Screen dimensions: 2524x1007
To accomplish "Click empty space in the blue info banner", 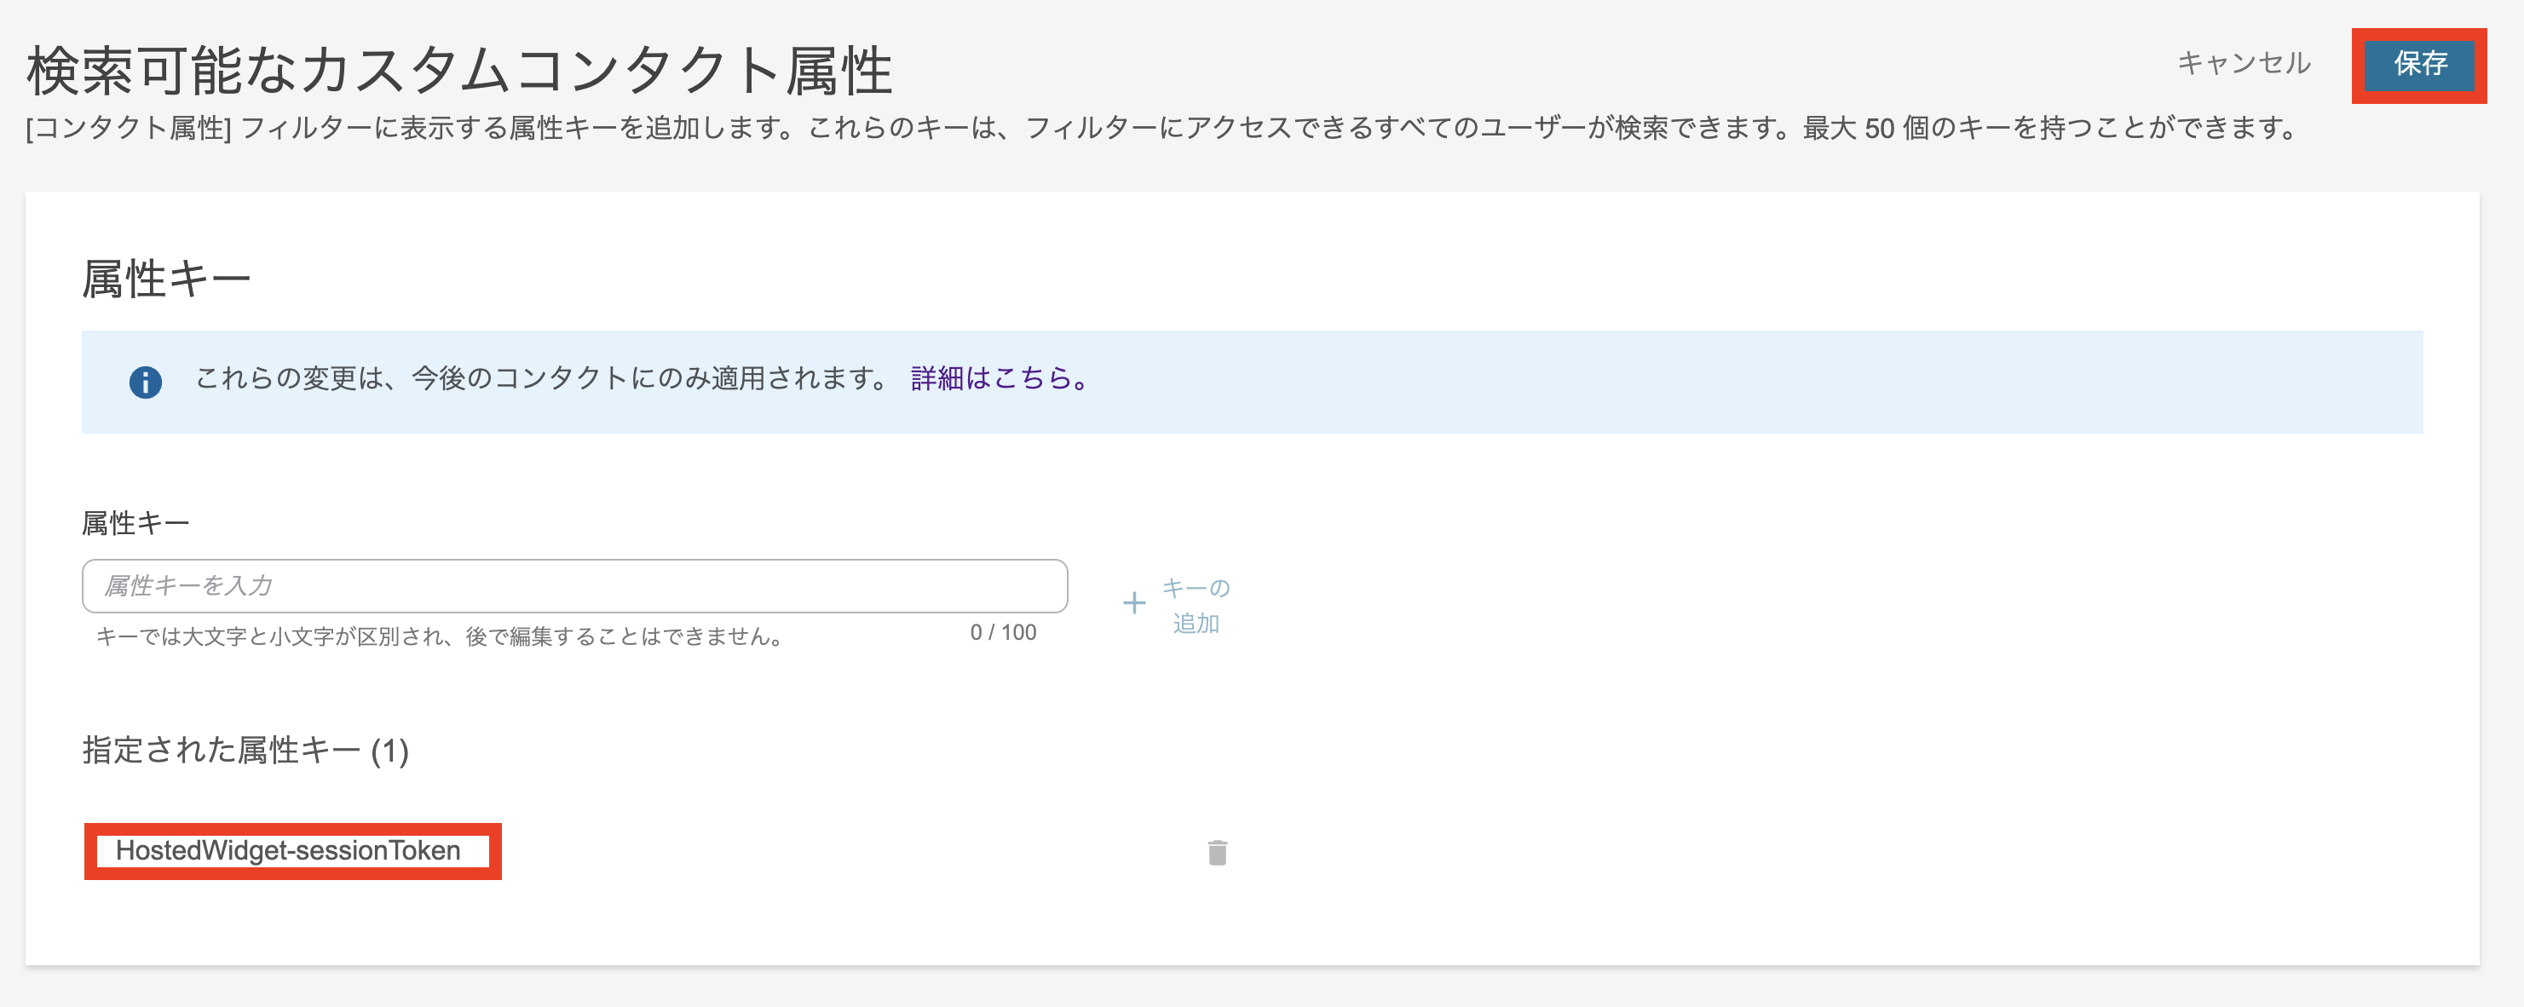I will [x=1764, y=382].
